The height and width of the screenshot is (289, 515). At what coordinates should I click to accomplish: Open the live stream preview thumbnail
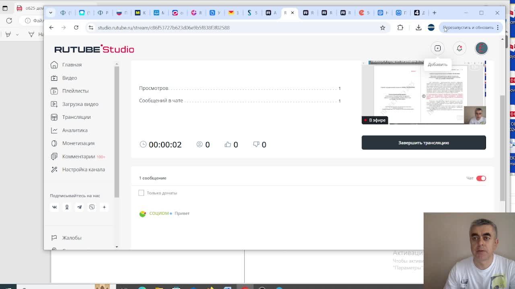pyautogui.click(x=424, y=92)
